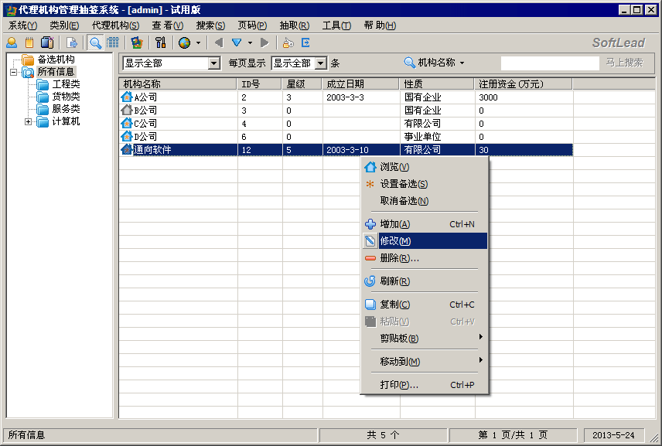Select 备选机构 in the tree
This screenshot has width=662, height=446.
[56, 60]
